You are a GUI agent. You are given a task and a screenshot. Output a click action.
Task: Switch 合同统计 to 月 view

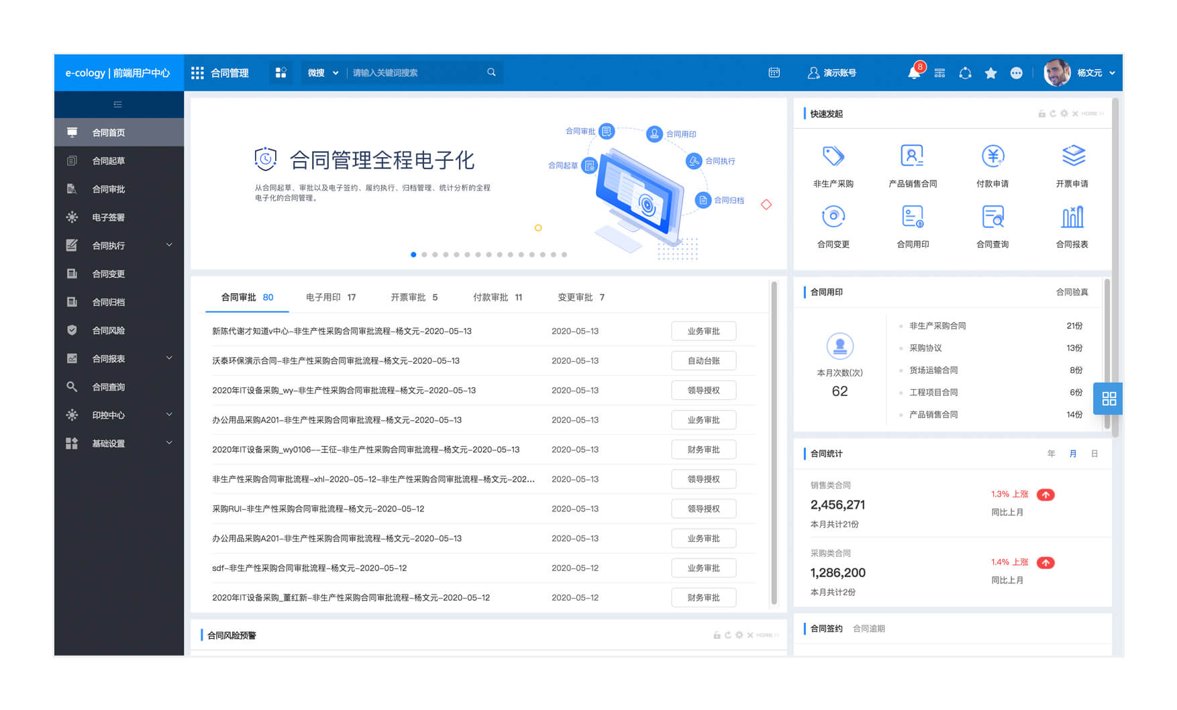1073,454
